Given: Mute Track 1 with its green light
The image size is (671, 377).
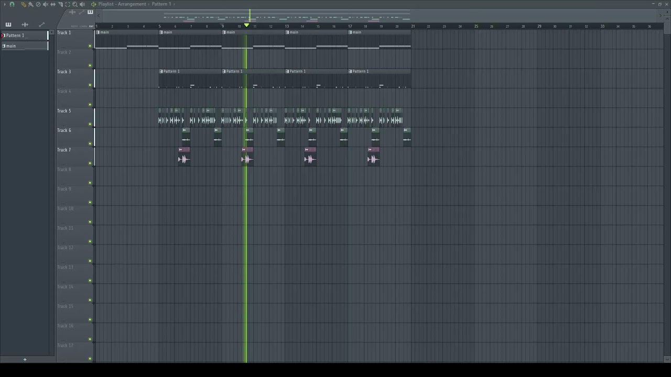Looking at the screenshot, I should click(90, 46).
